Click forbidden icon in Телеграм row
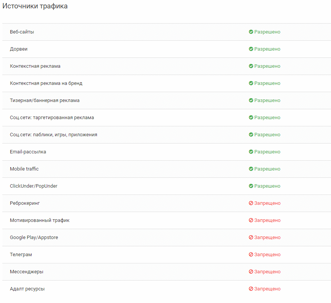Screen dimensions: 331x303 coord(251,255)
